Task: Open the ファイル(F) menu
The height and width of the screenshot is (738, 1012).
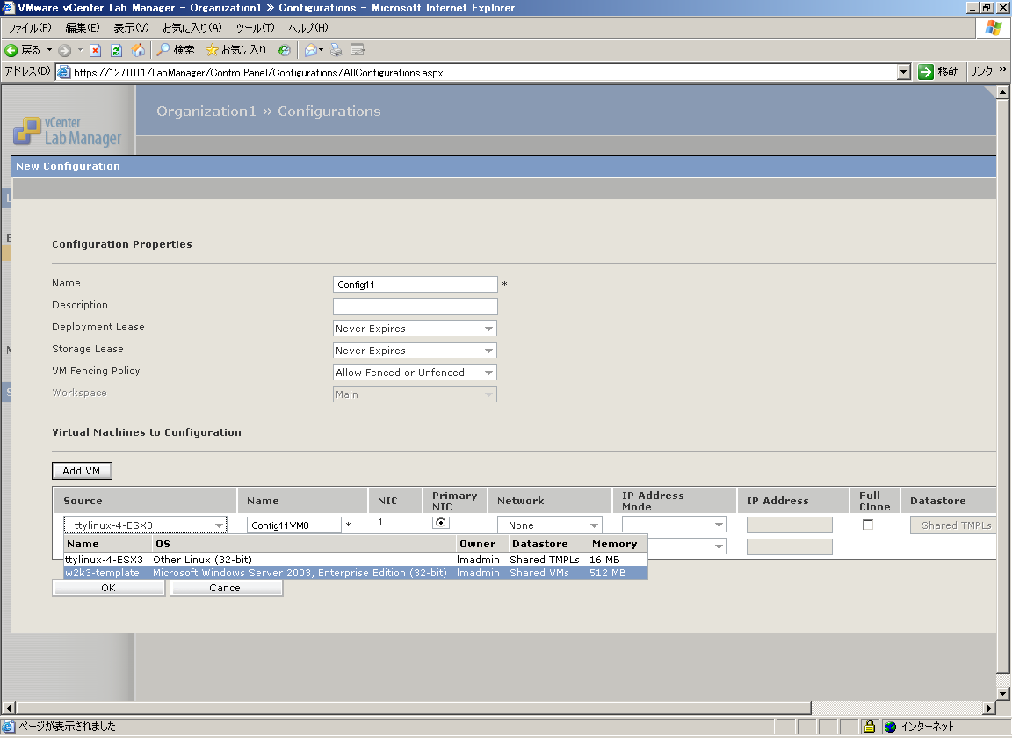Action: pos(29,28)
